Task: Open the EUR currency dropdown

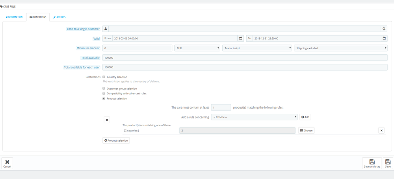Action: pyautogui.click(x=197, y=48)
